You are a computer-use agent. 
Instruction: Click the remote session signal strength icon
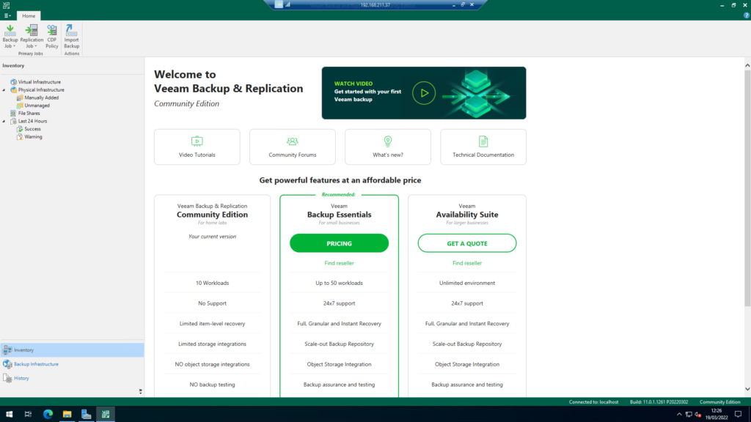pos(287,5)
